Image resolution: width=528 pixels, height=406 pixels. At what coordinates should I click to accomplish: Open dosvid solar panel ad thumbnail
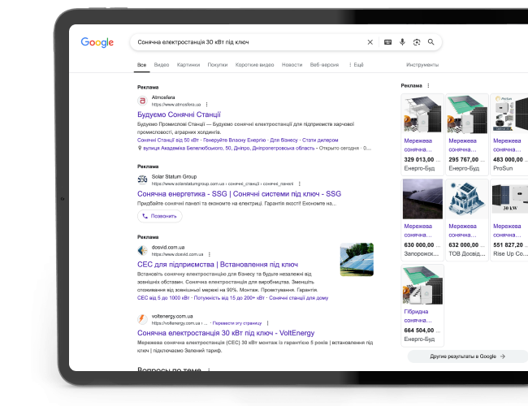click(x=357, y=260)
